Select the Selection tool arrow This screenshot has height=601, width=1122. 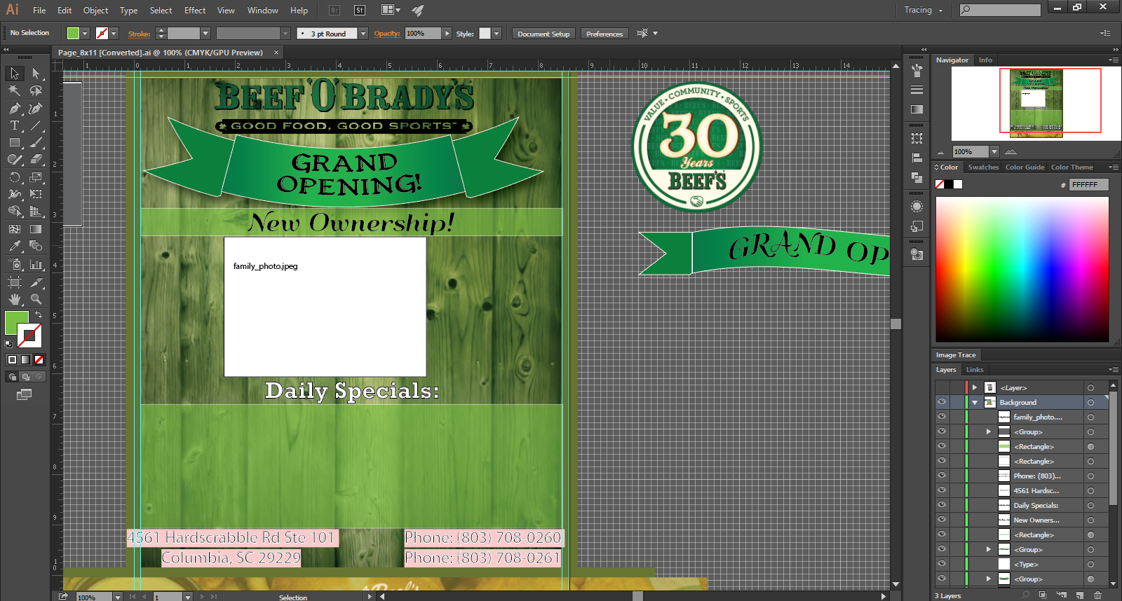point(15,74)
